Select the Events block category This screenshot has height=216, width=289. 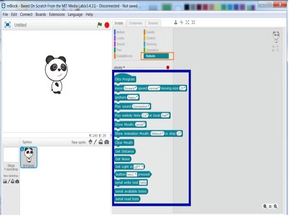pyautogui.click(x=150, y=32)
